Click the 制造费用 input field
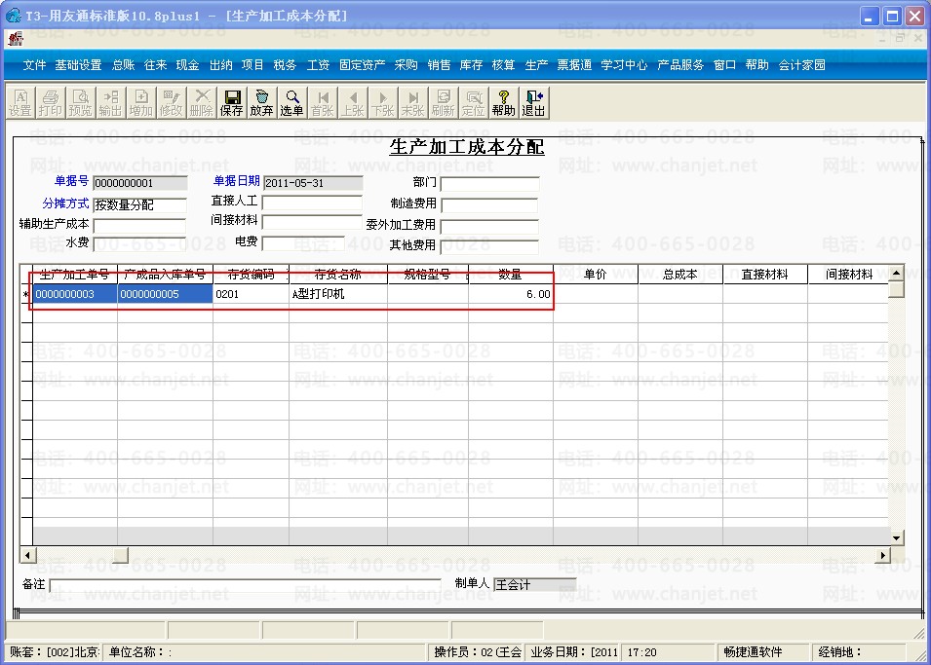This screenshot has width=931, height=665. pos(489,205)
